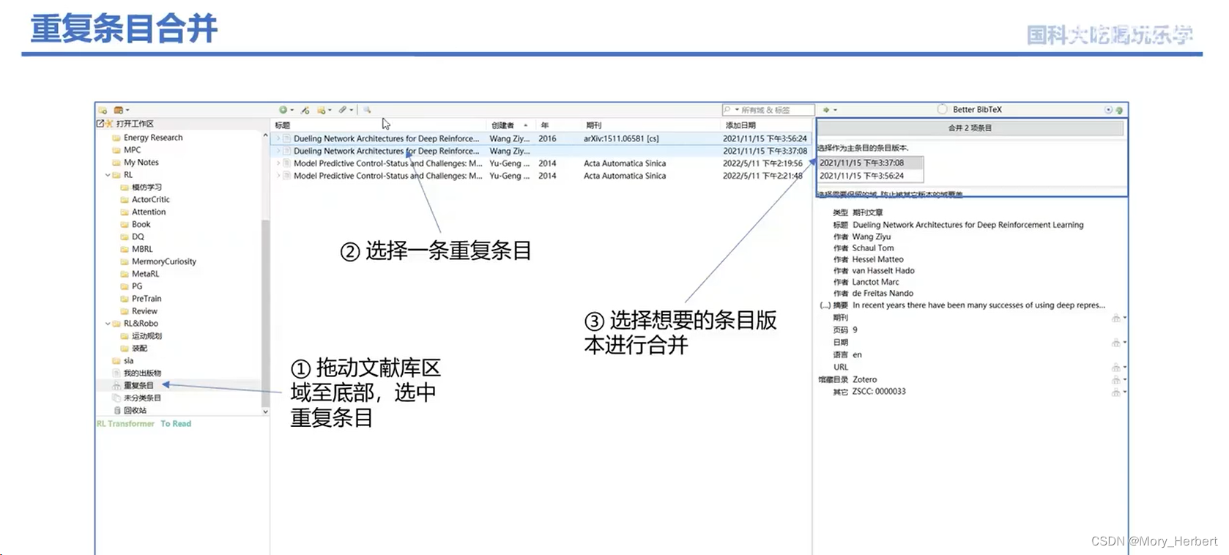The width and height of the screenshot is (1229, 555).
Task: Click the abstract text In recent years
Action: [x=979, y=305]
